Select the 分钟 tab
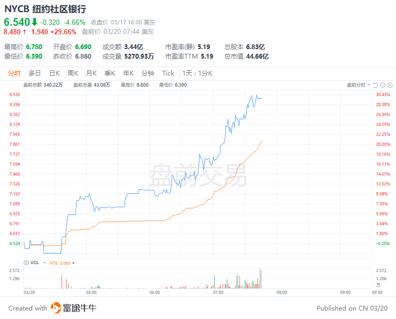This screenshot has height=319, width=396. click(x=148, y=73)
